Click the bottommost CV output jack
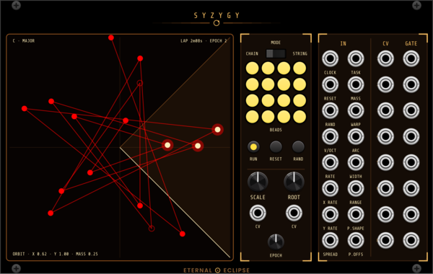Image resolution: width=433 pixels, height=274 pixels. [x=385, y=240]
